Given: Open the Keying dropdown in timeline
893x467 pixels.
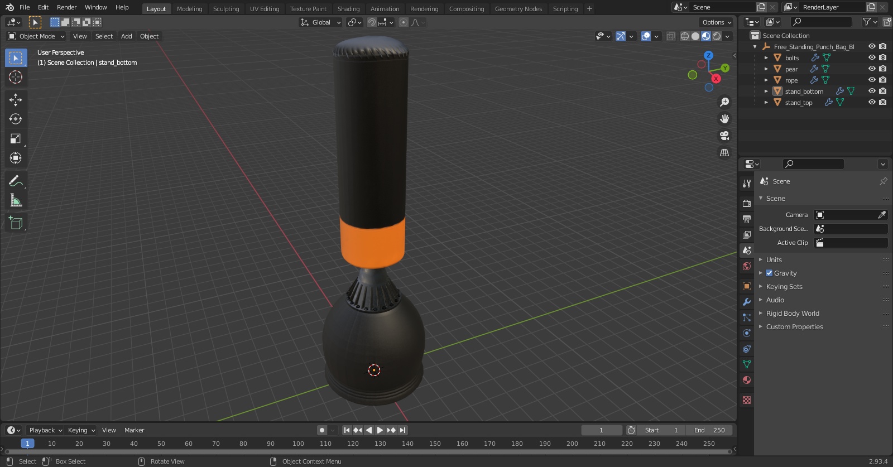Looking at the screenshot, I should (x=81, y=430).
